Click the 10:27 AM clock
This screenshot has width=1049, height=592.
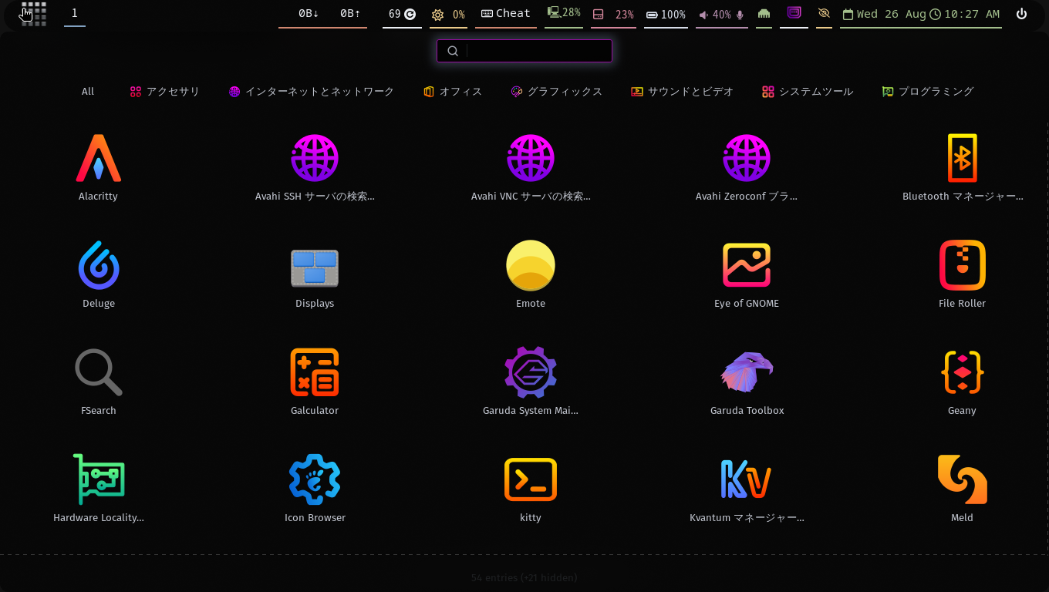pos(964,14)
